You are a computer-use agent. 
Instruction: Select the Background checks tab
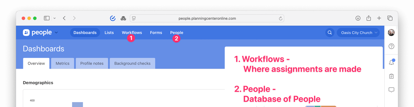coord(132,63)
